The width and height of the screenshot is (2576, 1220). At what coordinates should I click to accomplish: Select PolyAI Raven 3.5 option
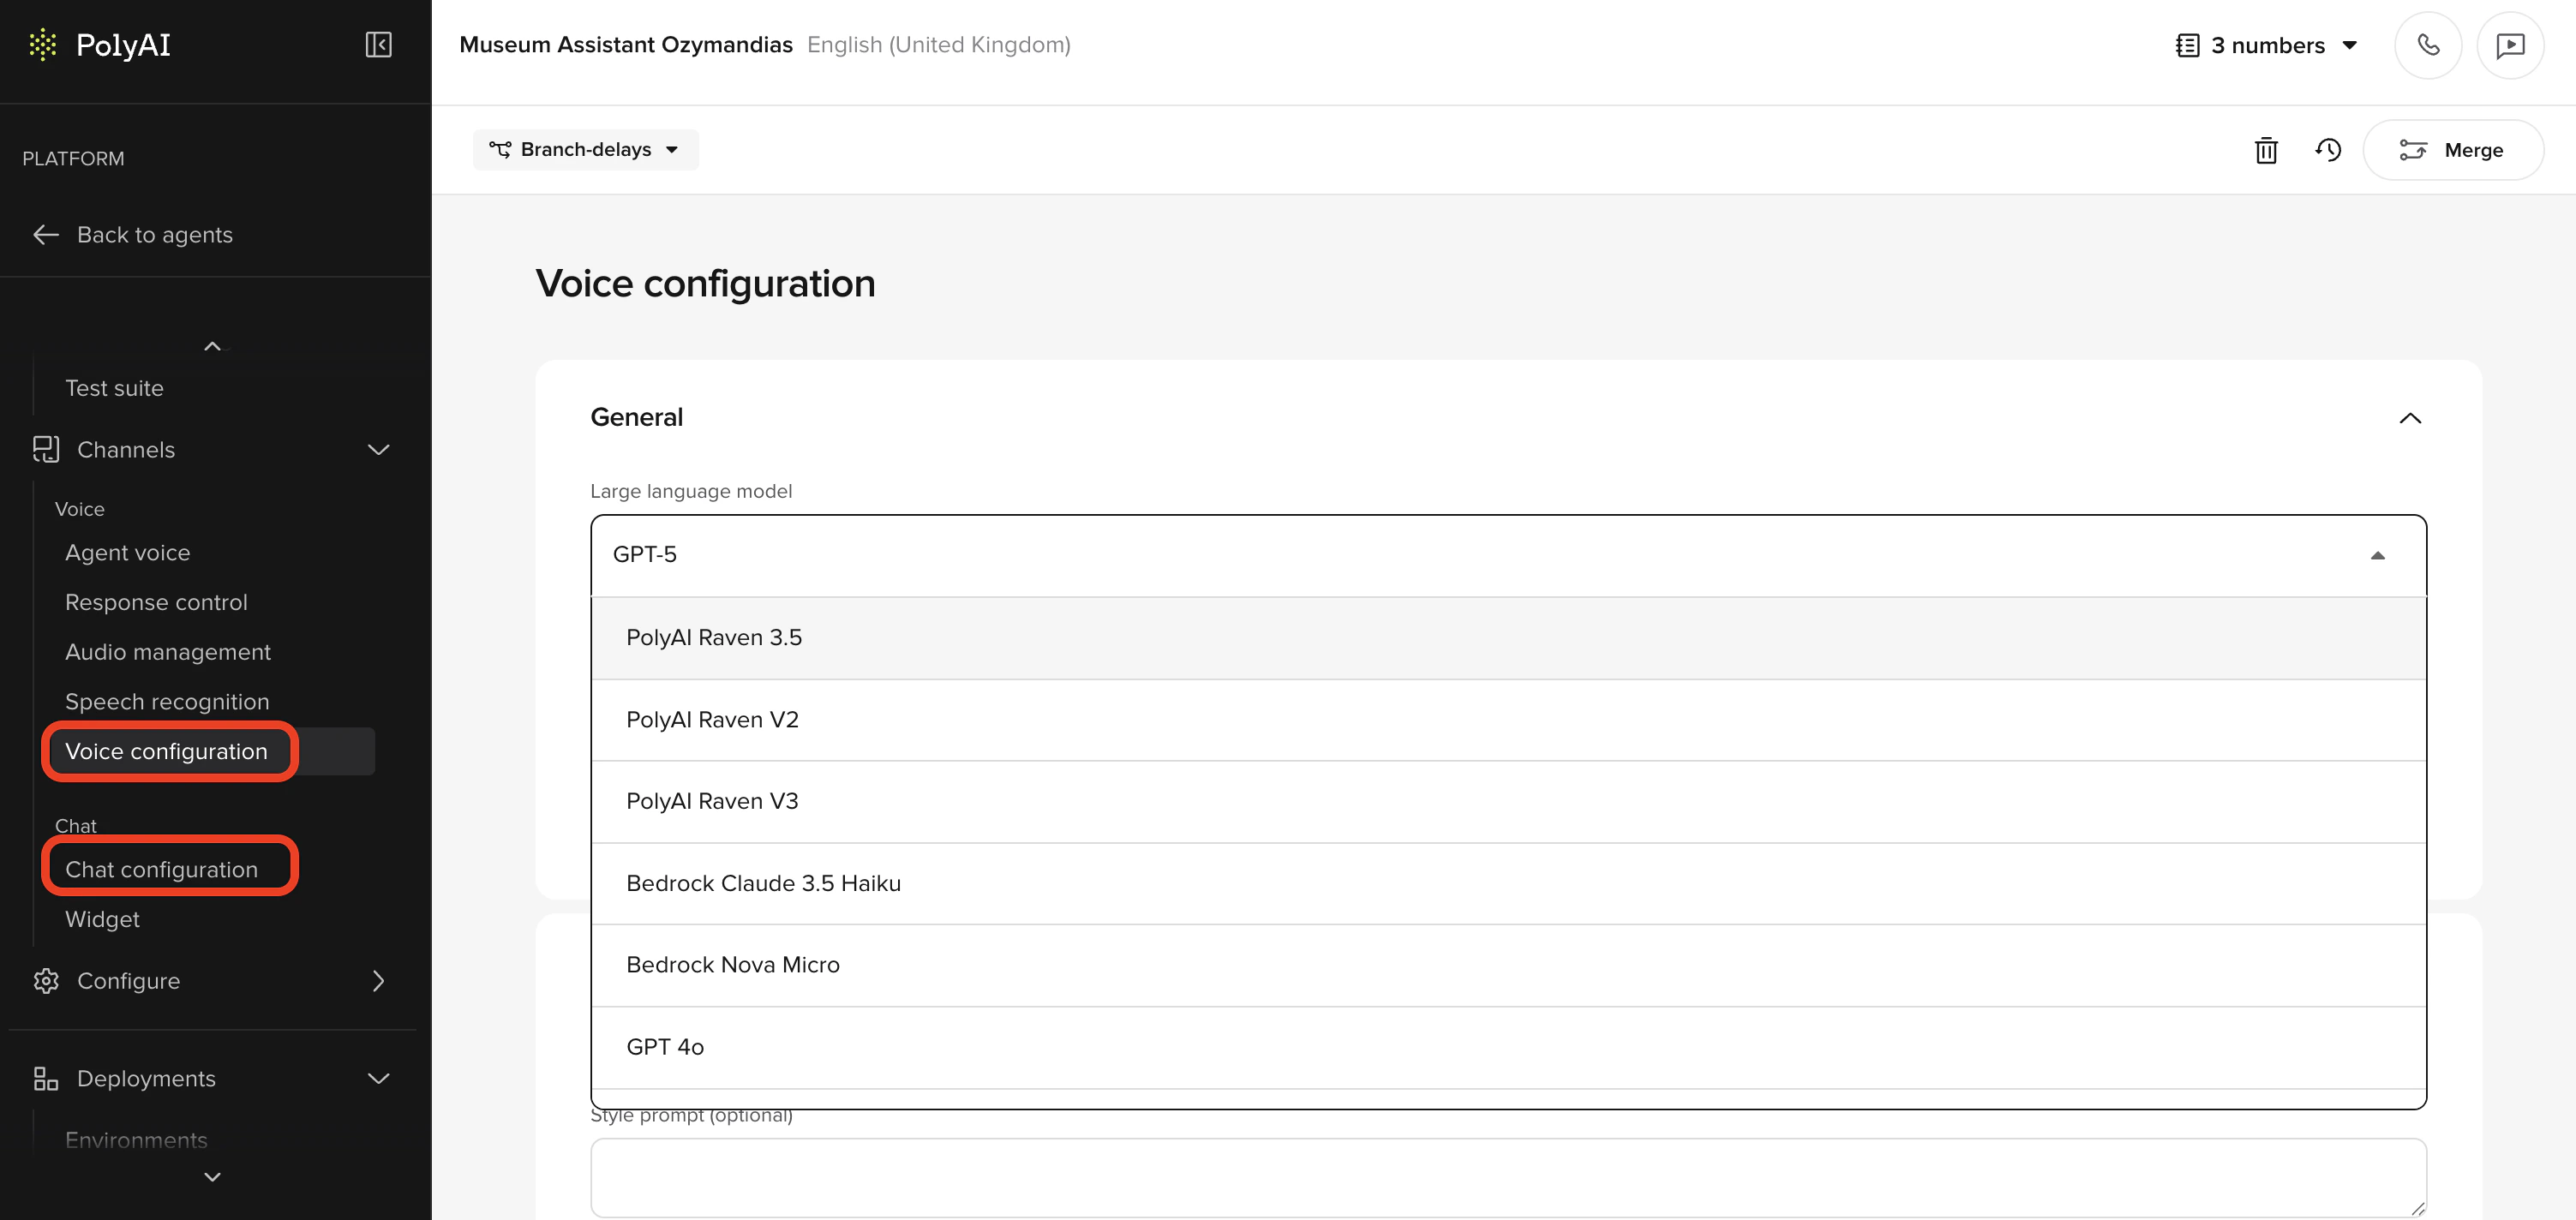tap(714, 638)
